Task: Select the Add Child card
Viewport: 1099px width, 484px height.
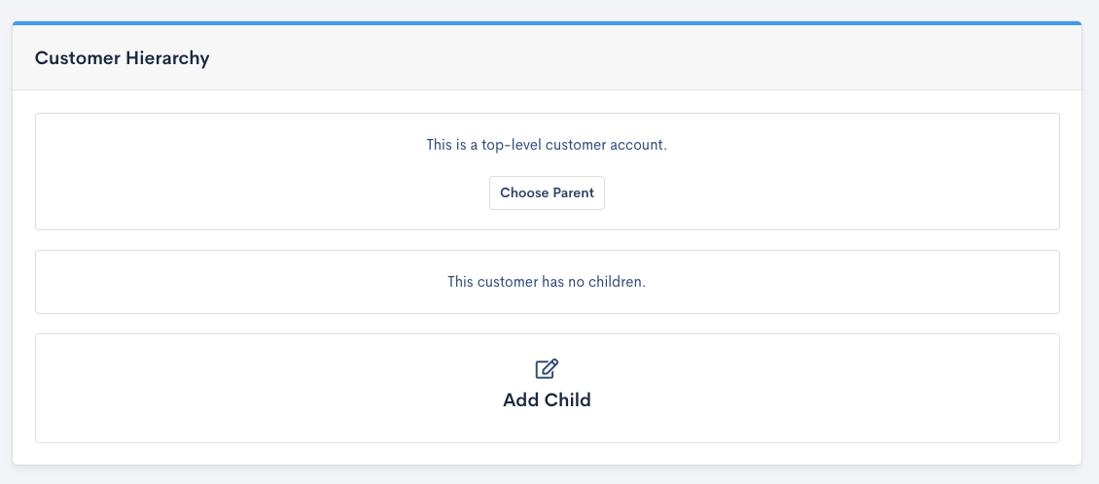Action: coord(292,389)
